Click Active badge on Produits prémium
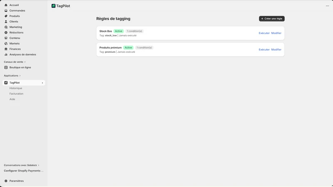 128,48
